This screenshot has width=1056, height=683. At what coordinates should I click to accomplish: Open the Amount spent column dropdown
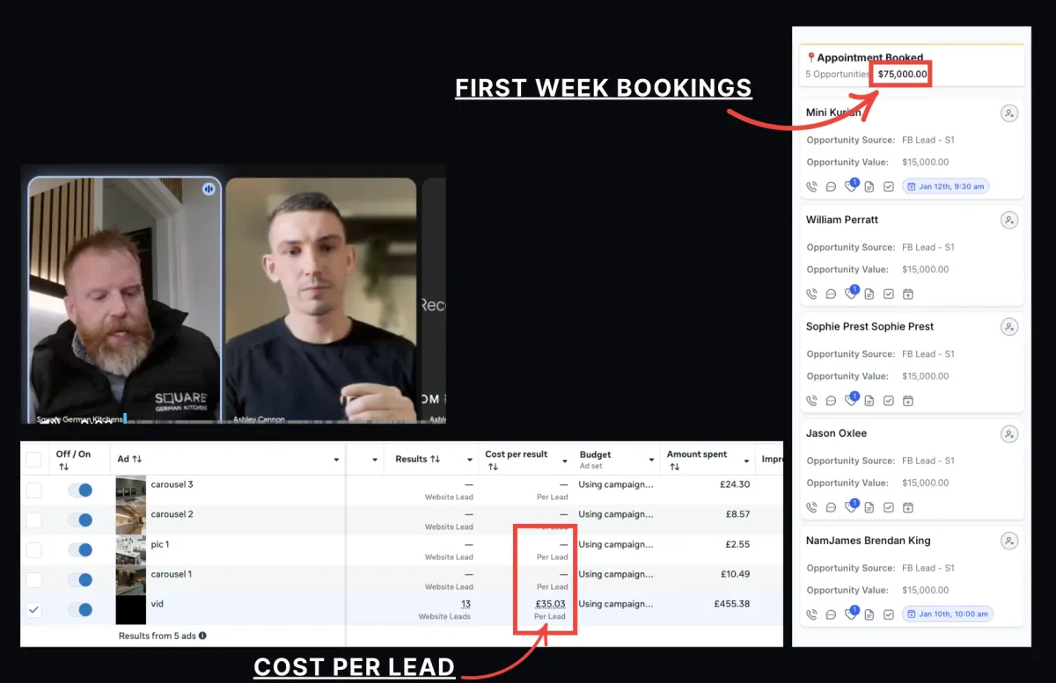click(747, 460)
